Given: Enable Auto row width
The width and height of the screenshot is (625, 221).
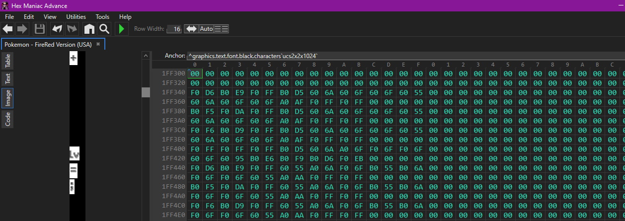Looking at the screenshot, I should coord(206,29).
